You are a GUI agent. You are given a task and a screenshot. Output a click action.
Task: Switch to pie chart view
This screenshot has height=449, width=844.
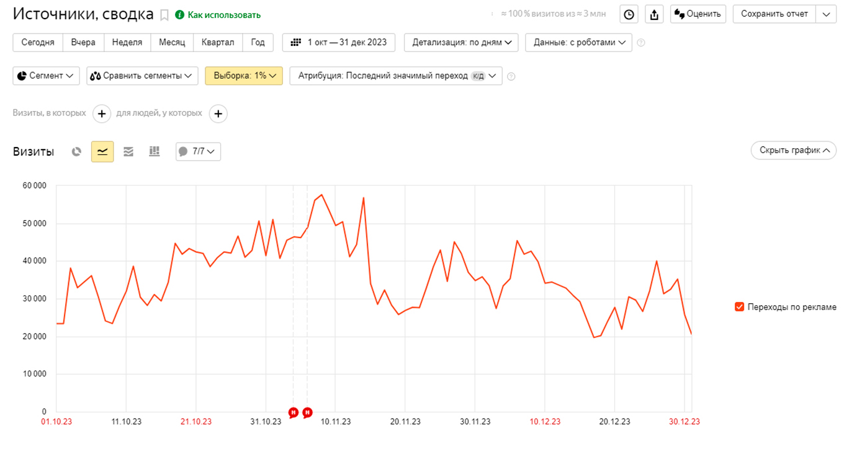[x=76, y=151]
